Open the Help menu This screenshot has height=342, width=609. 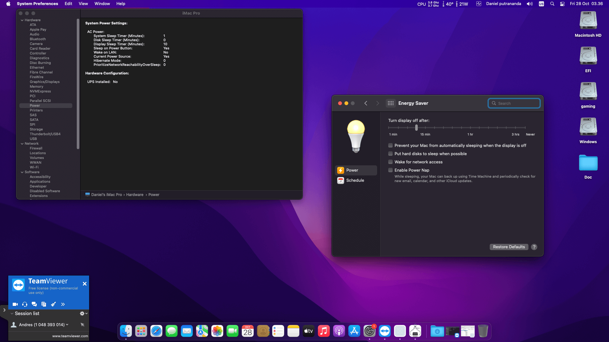click(x=121, y=4)
